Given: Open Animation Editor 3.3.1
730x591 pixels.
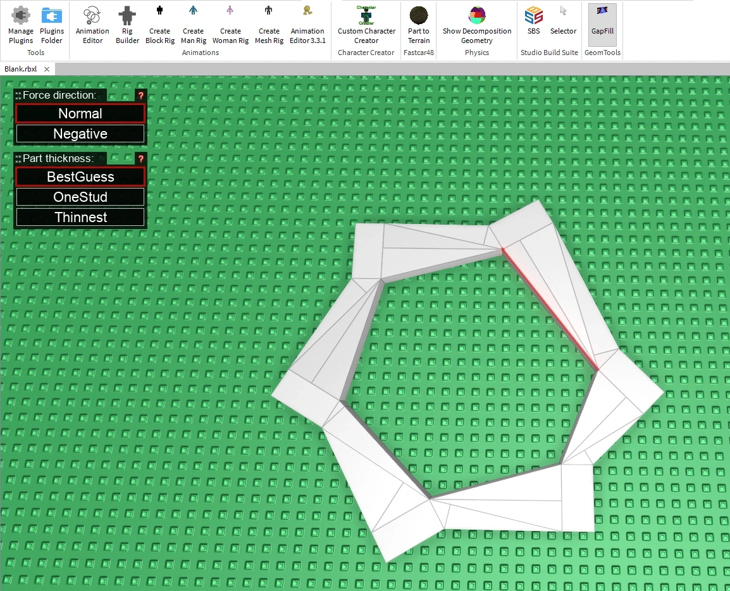Looking at the screenshot, I should [307, 25].
